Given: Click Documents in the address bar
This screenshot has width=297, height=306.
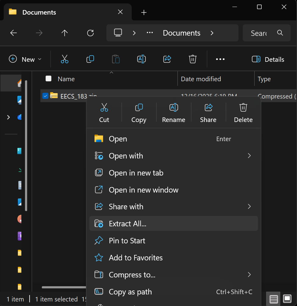Looking at the screenshot, I should [181, 33].
